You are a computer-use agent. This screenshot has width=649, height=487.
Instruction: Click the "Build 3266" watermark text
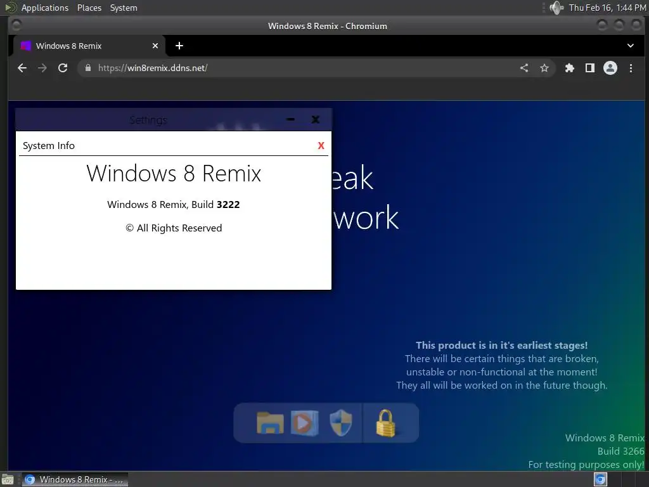(x=621, y=451)
